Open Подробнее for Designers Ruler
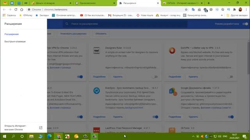This screenshot has height=140, width=250. [99, 77]
